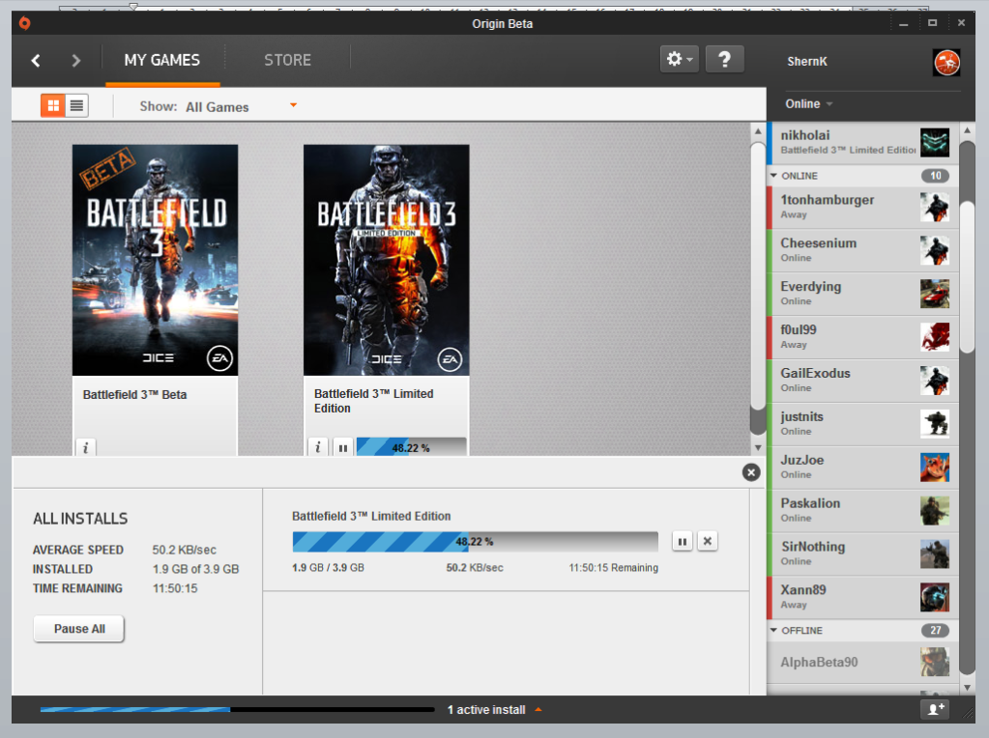Open the settings gear menu
Image resolution: width=989 pixels, height=738 pixels.
click(678, 60)
